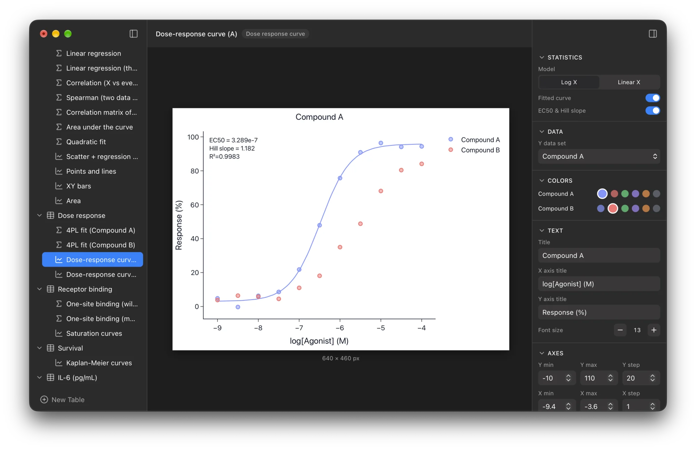696x450 pixels.
Task: Select the Linear X model option
Action: pos(629,82)
